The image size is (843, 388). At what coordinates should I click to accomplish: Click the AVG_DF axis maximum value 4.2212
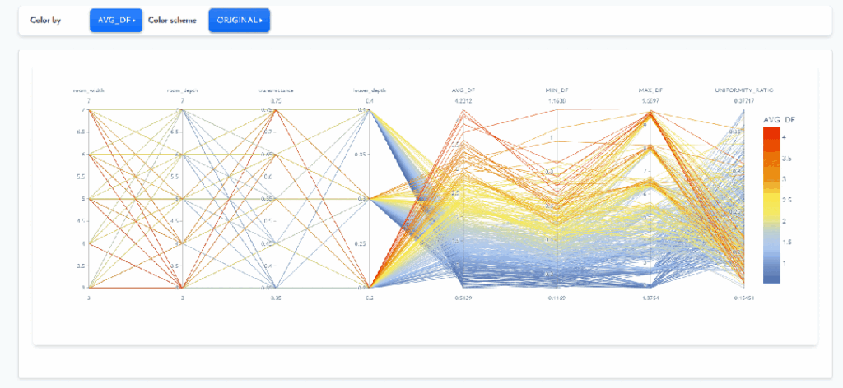point(463,100)
